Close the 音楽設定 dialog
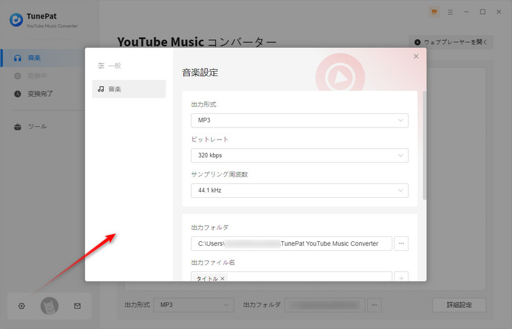The image size is (512, 329). [416, 56]
